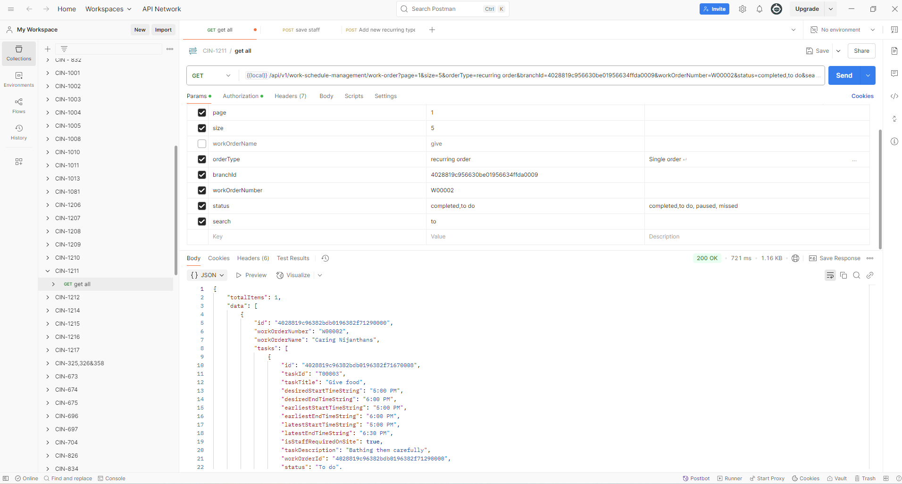The height and width of the screenshot is (484, 902).
Task: Open the configure workspace sidebar grid icon
Action: click(19, 162)
